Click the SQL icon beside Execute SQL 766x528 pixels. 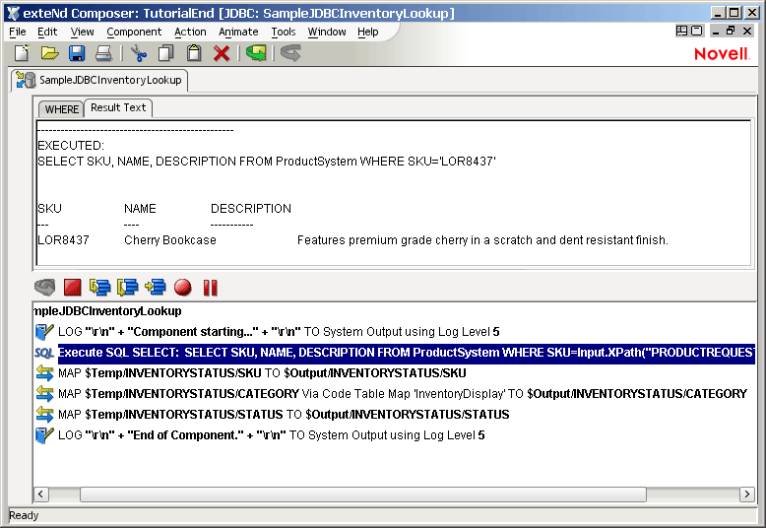[x=44, y=353]
